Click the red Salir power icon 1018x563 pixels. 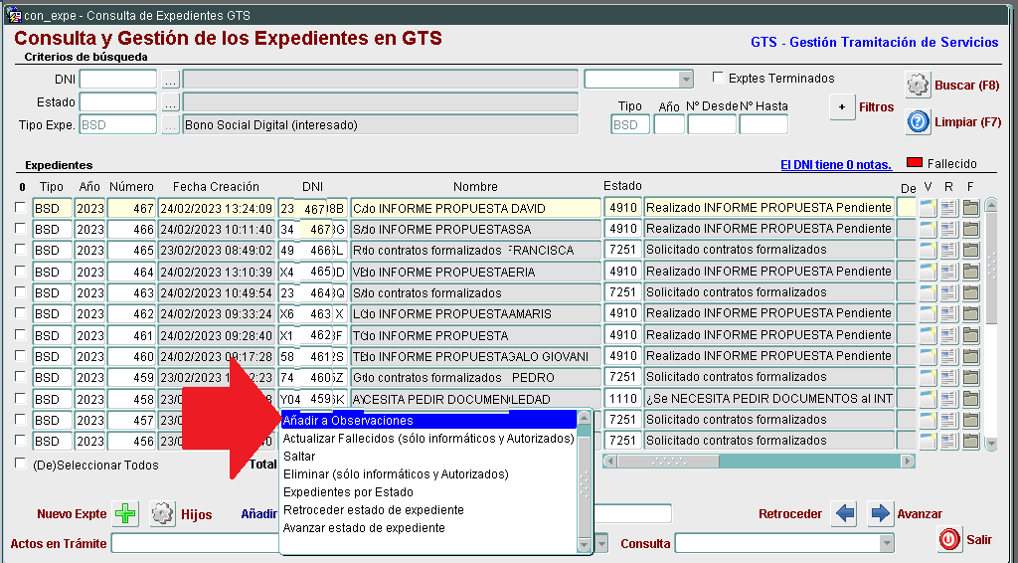(x=949, y=539)
